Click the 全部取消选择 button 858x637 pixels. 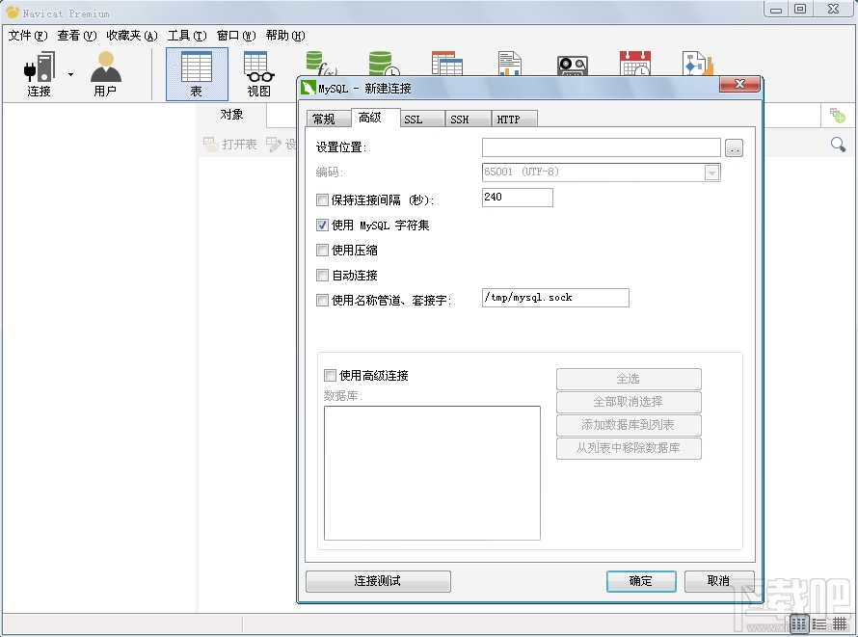point(629,402)
